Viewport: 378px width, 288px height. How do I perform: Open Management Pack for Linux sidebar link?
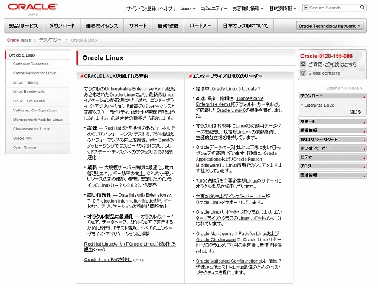[x=38, y=120]
